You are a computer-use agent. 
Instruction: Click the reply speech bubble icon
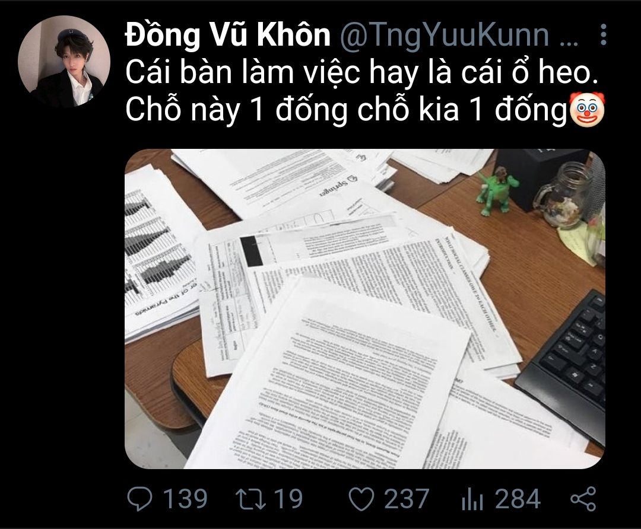click(139, 499)
